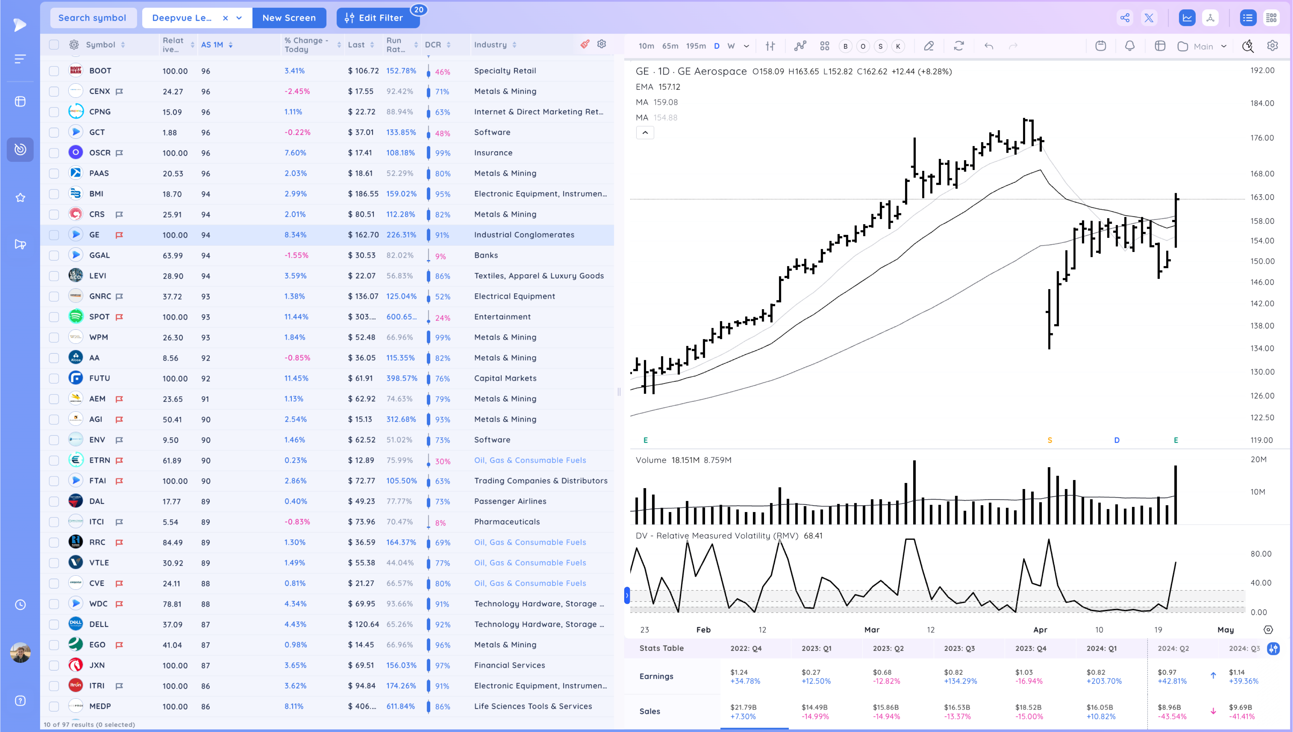The height and width of the screenshot is (732, 1293).
Task: Click the Search symbol field
Action: 92,18
